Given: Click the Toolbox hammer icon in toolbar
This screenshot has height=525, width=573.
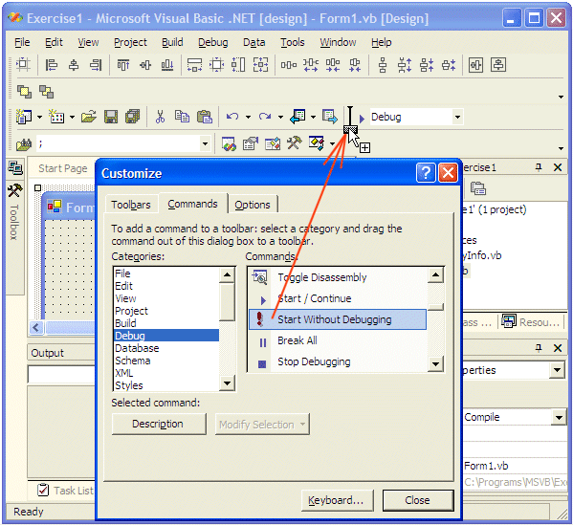Looking at the screenshot, I should (x=295, y=143).
